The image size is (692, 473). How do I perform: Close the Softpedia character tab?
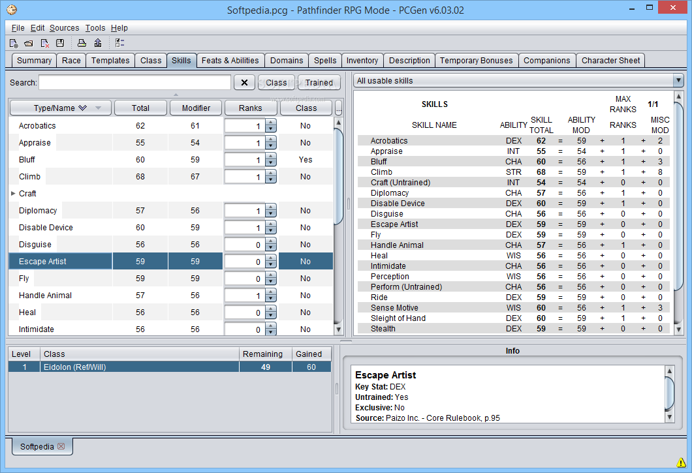(x=61, y=446)
